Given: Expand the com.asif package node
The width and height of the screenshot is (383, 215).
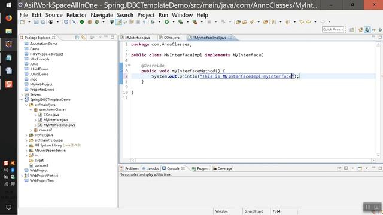Looking at the screenshot, I should point(31,130).
